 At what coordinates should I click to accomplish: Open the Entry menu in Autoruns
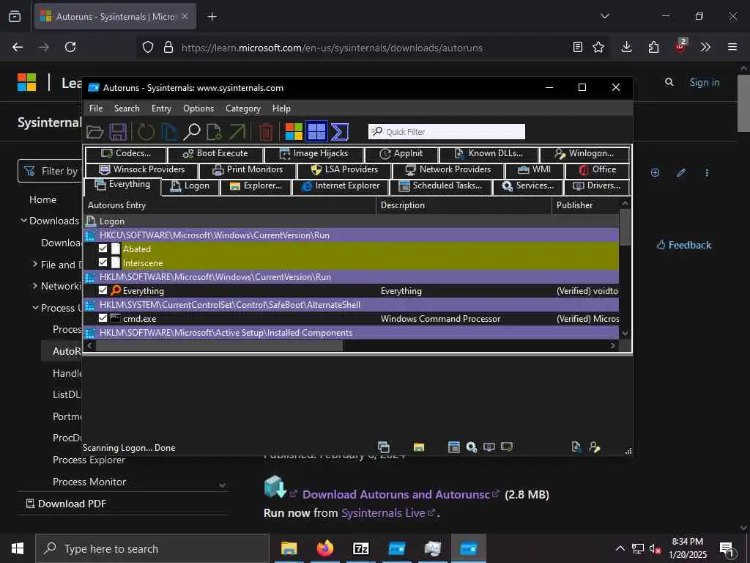(161, 108)
